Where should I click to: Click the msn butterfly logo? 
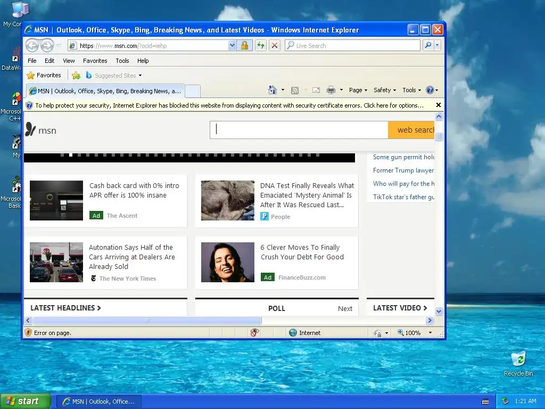click(40, 130)
